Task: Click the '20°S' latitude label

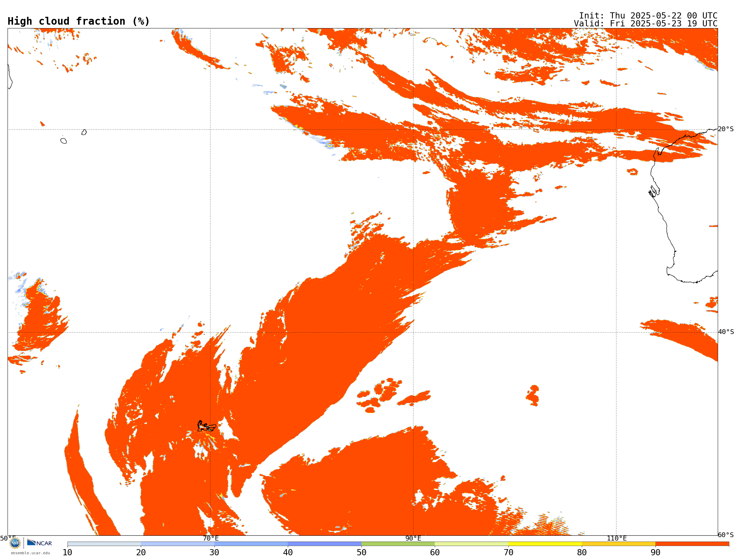Action: (726, 129)
